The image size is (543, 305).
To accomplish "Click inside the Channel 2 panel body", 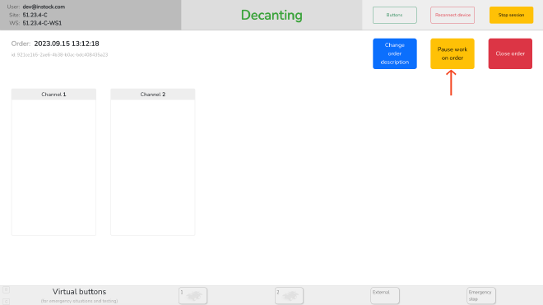I will point(153,168).
